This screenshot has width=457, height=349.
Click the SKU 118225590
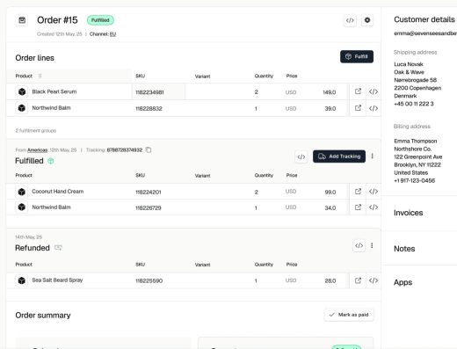[149, 280]
